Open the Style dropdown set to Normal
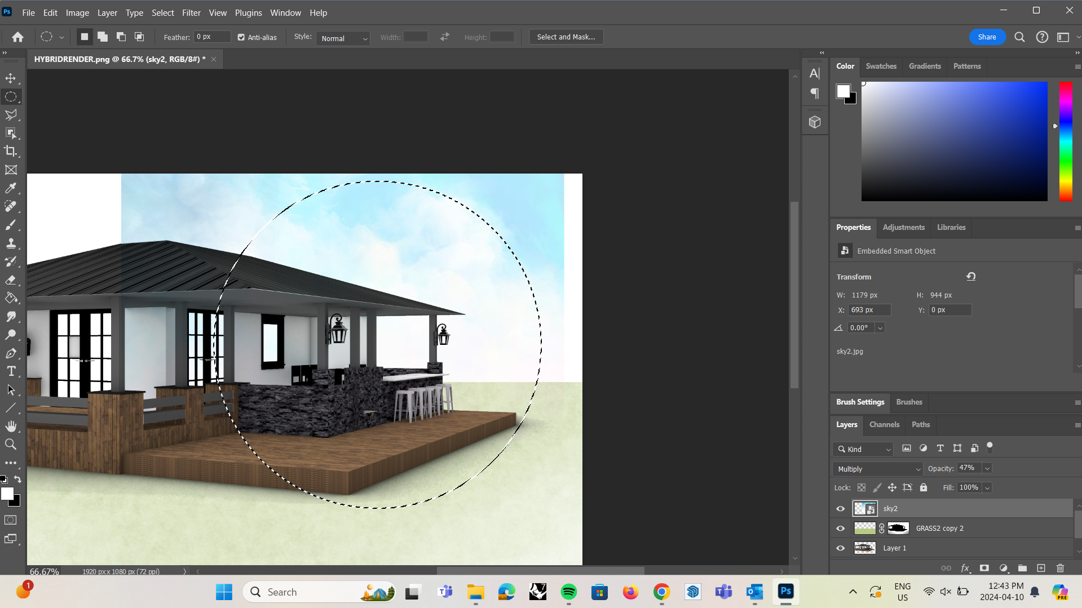 pos(343,38)
